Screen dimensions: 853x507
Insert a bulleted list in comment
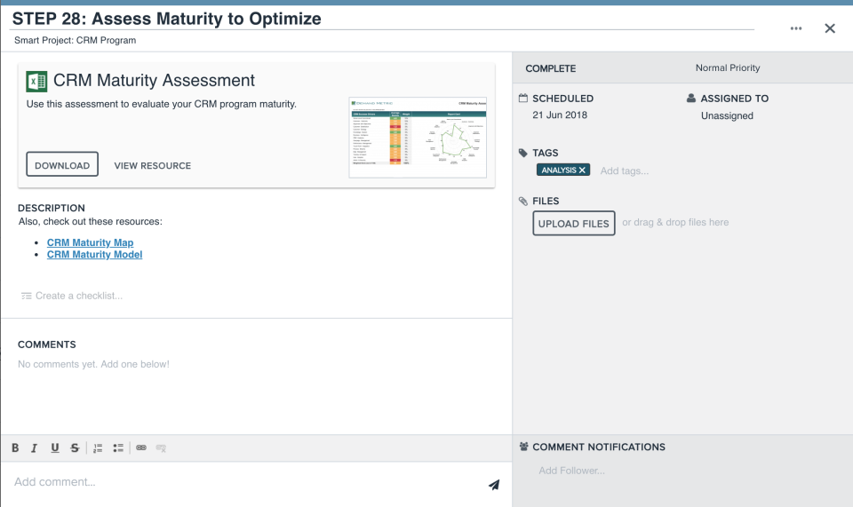click(x=118, y=448)
